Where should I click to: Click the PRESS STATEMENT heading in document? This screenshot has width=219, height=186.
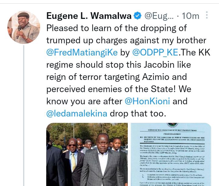172,134
